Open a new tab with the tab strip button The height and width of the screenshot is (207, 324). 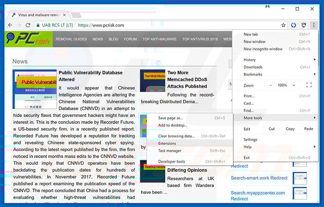pos(76,15)
